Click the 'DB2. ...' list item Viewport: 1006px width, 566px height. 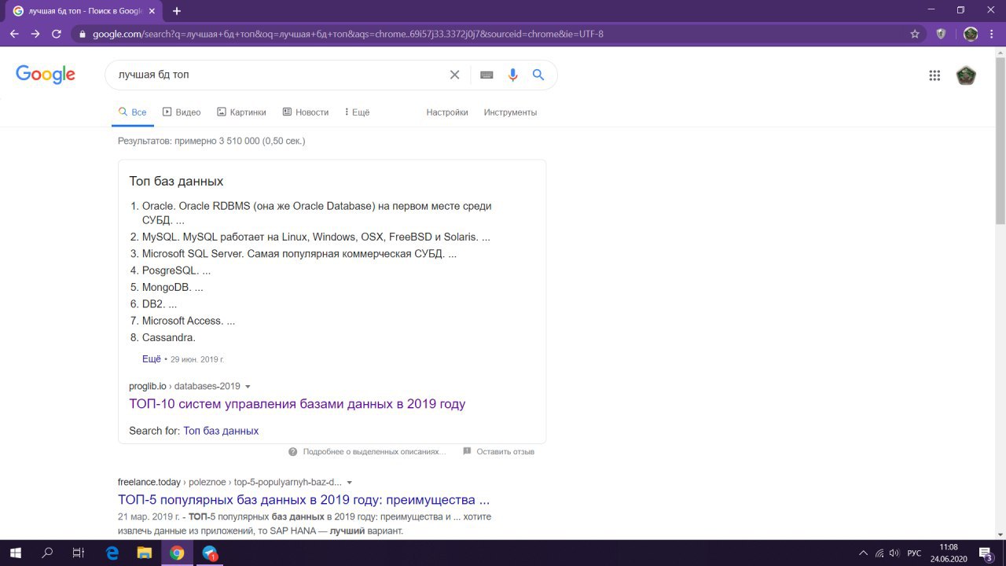pos(160,303)
